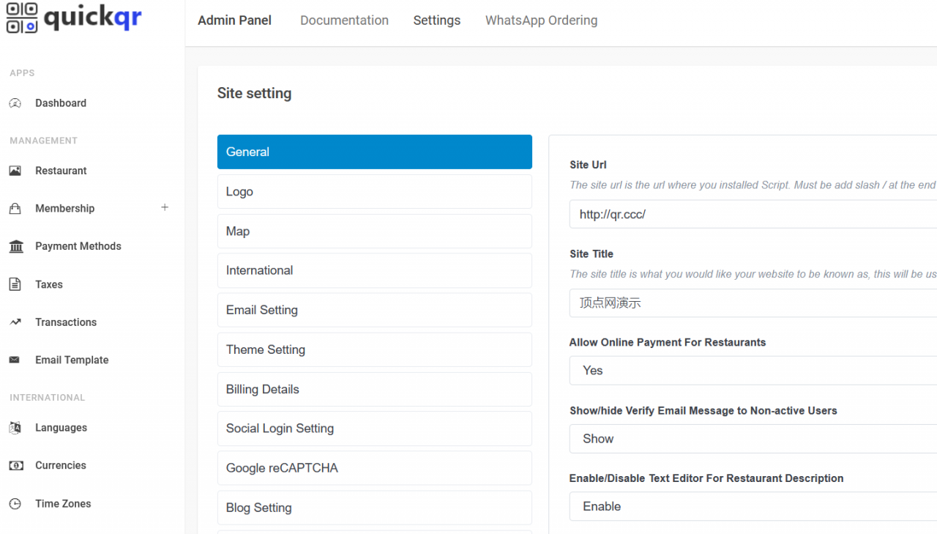Click the Site Title help description text
The width and height of the screenshot is (937, 534).
pos(753,274)
